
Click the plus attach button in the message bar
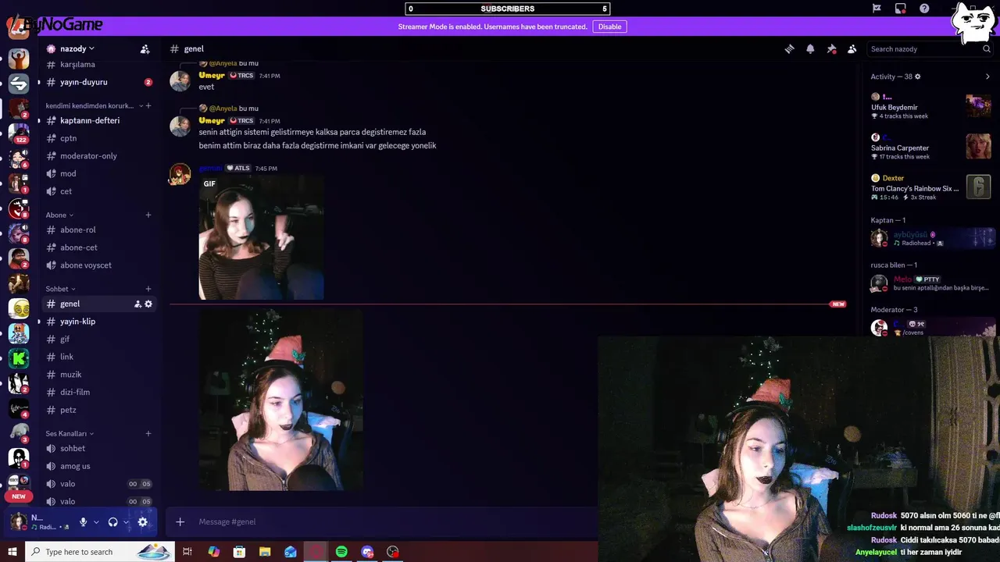(180, 521)
